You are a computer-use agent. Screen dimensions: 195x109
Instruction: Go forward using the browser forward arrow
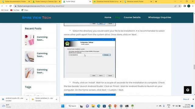pyautogui.click(x=6, y=6)
